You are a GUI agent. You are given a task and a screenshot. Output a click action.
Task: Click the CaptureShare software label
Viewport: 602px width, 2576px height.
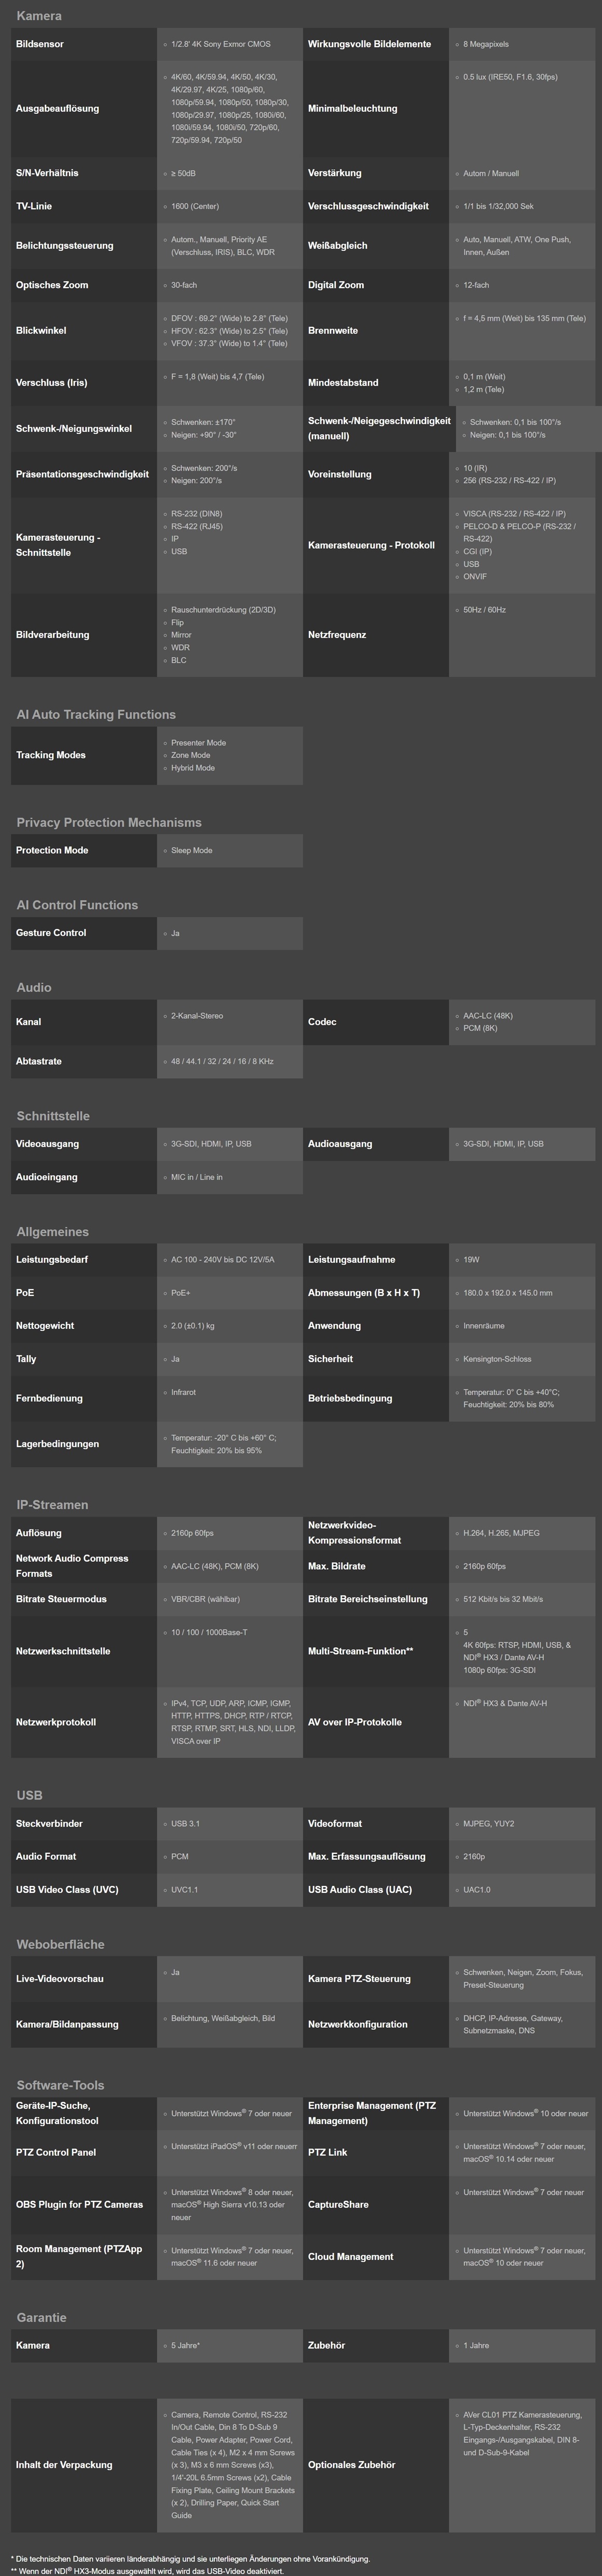tap(338, 2204)
